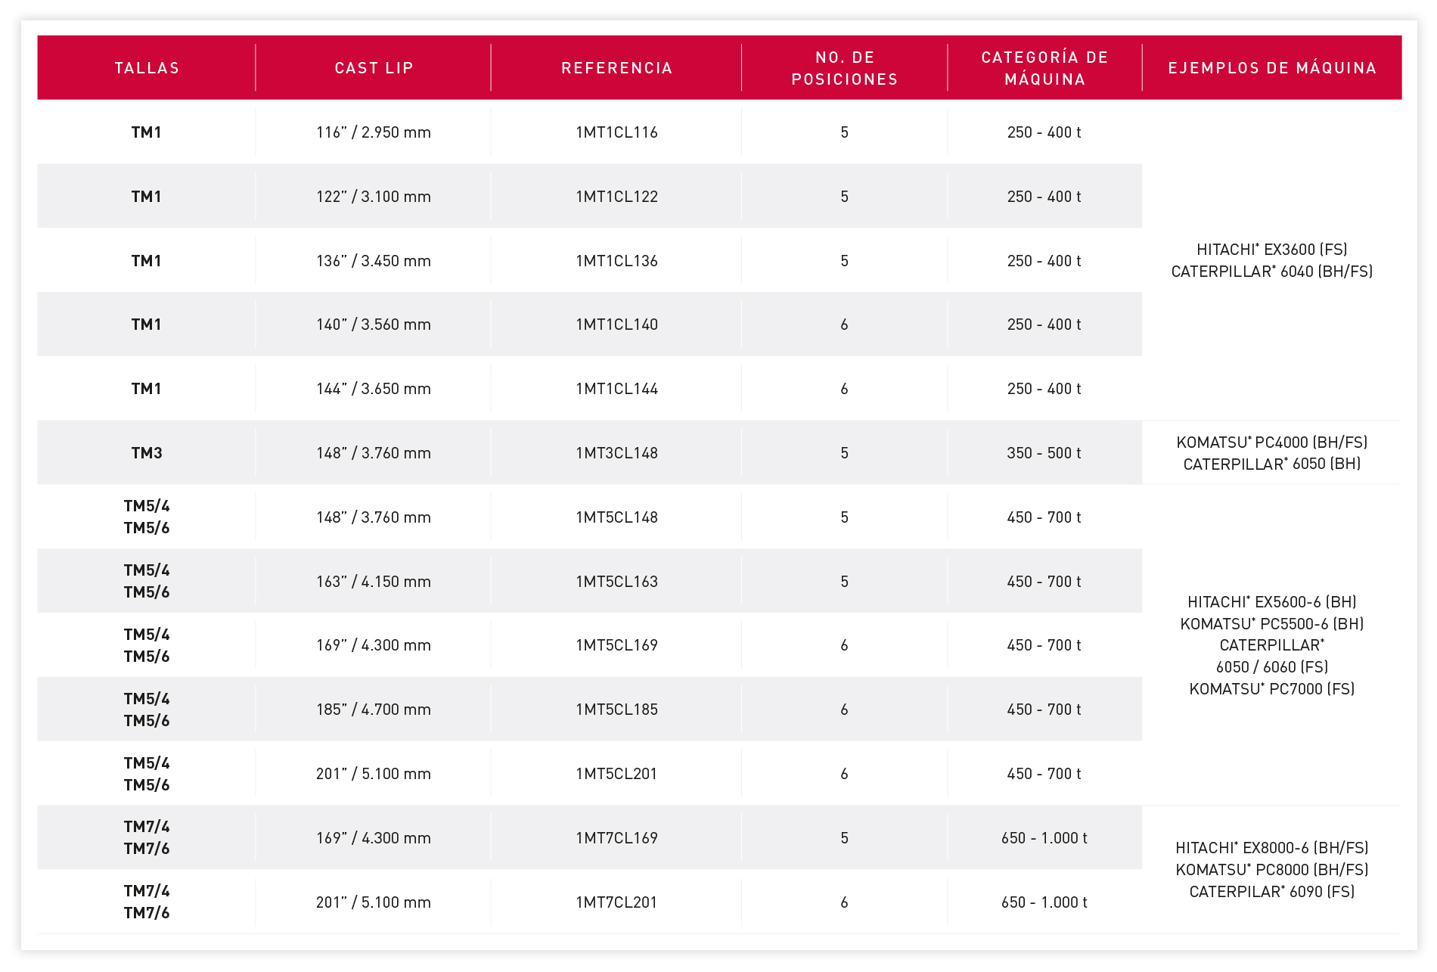Click the 1MT5CL163 reference cell
The width and height of the screenshot is (1437, 972).
click(x=616, y=582)
